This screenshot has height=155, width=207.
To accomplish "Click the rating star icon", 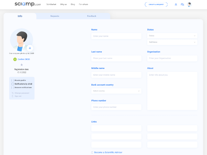I will point(22,65).
